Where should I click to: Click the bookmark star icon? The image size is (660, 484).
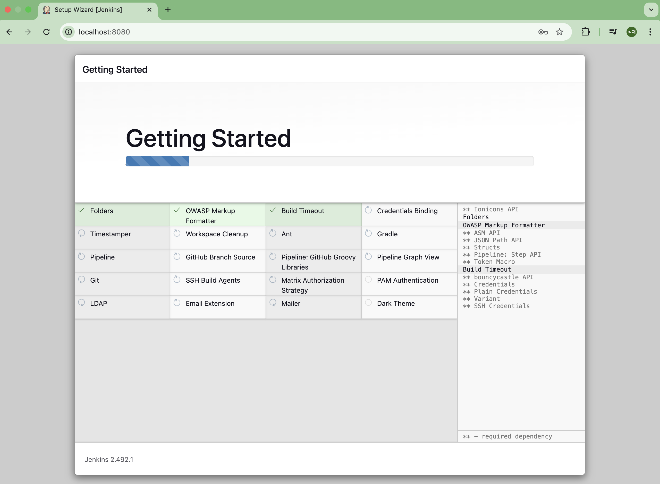tap(559, 32)
